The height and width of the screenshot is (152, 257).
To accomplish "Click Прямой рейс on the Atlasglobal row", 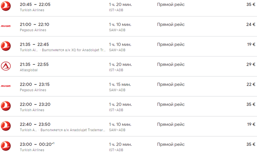I will (171, 64).
